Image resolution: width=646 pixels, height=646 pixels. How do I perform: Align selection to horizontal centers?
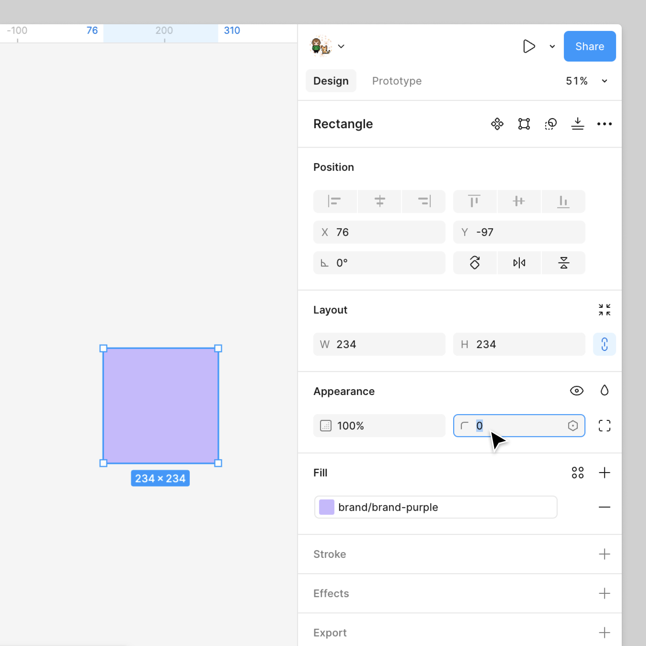379,201
